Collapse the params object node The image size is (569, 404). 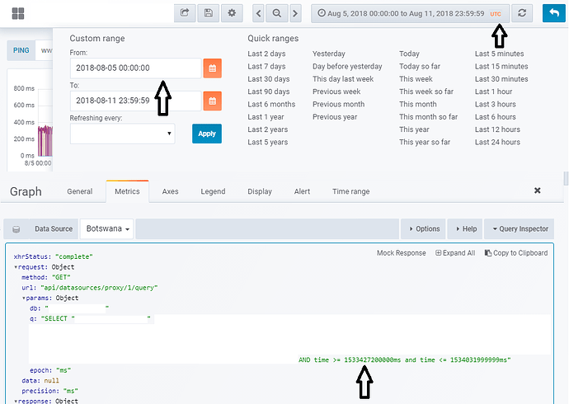(24, 298)
